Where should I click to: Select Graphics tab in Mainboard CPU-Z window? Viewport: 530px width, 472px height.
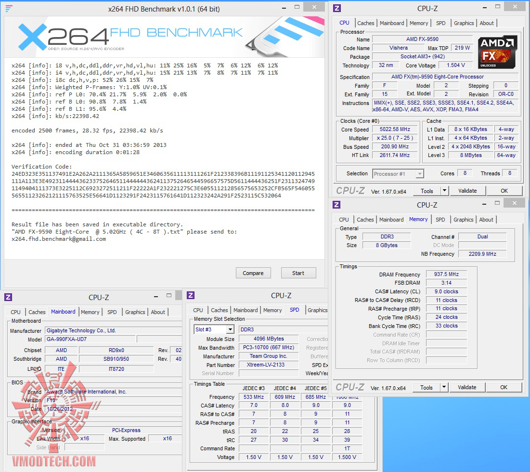tap(135, 312)
